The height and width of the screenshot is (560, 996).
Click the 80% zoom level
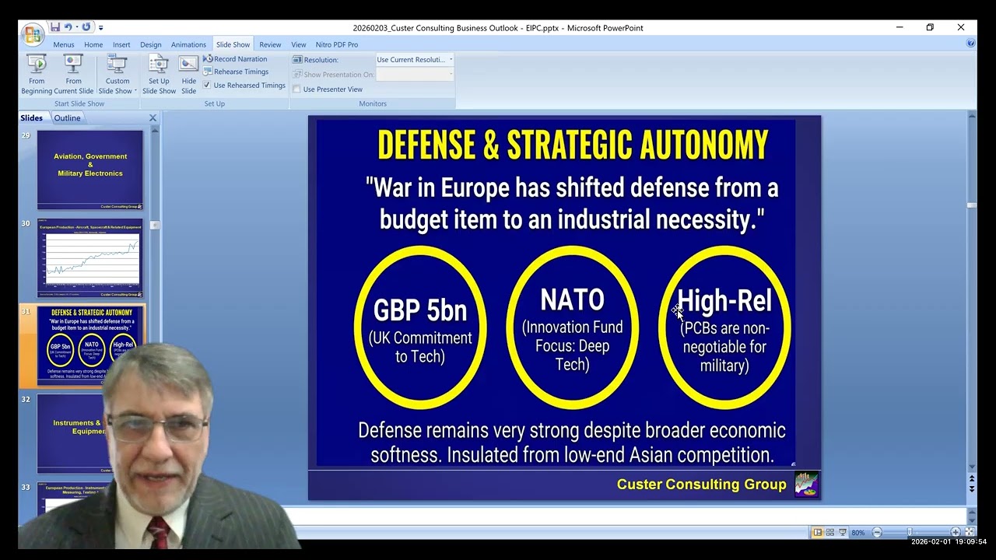[x=858, y=533]
